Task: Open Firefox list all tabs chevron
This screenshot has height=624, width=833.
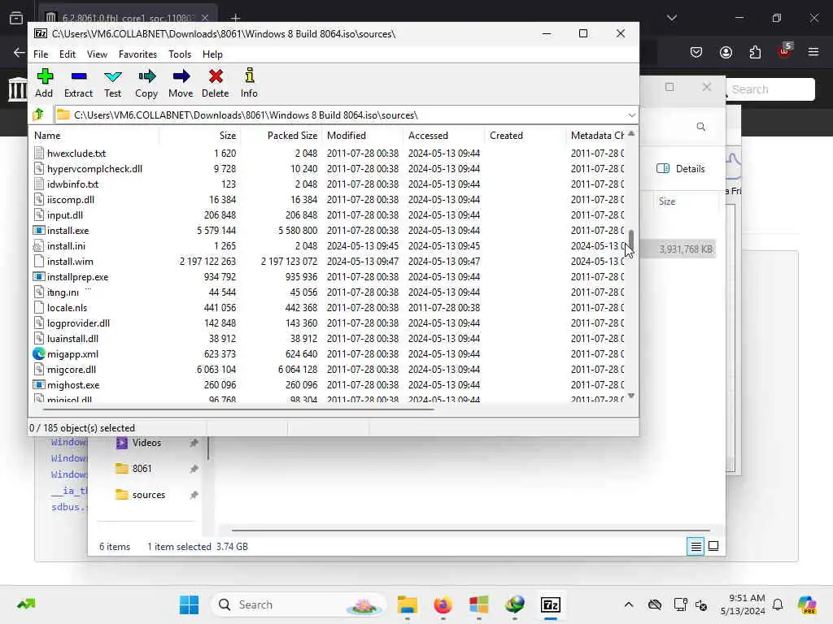Action: pyautogui.click(x=672, y=18)
